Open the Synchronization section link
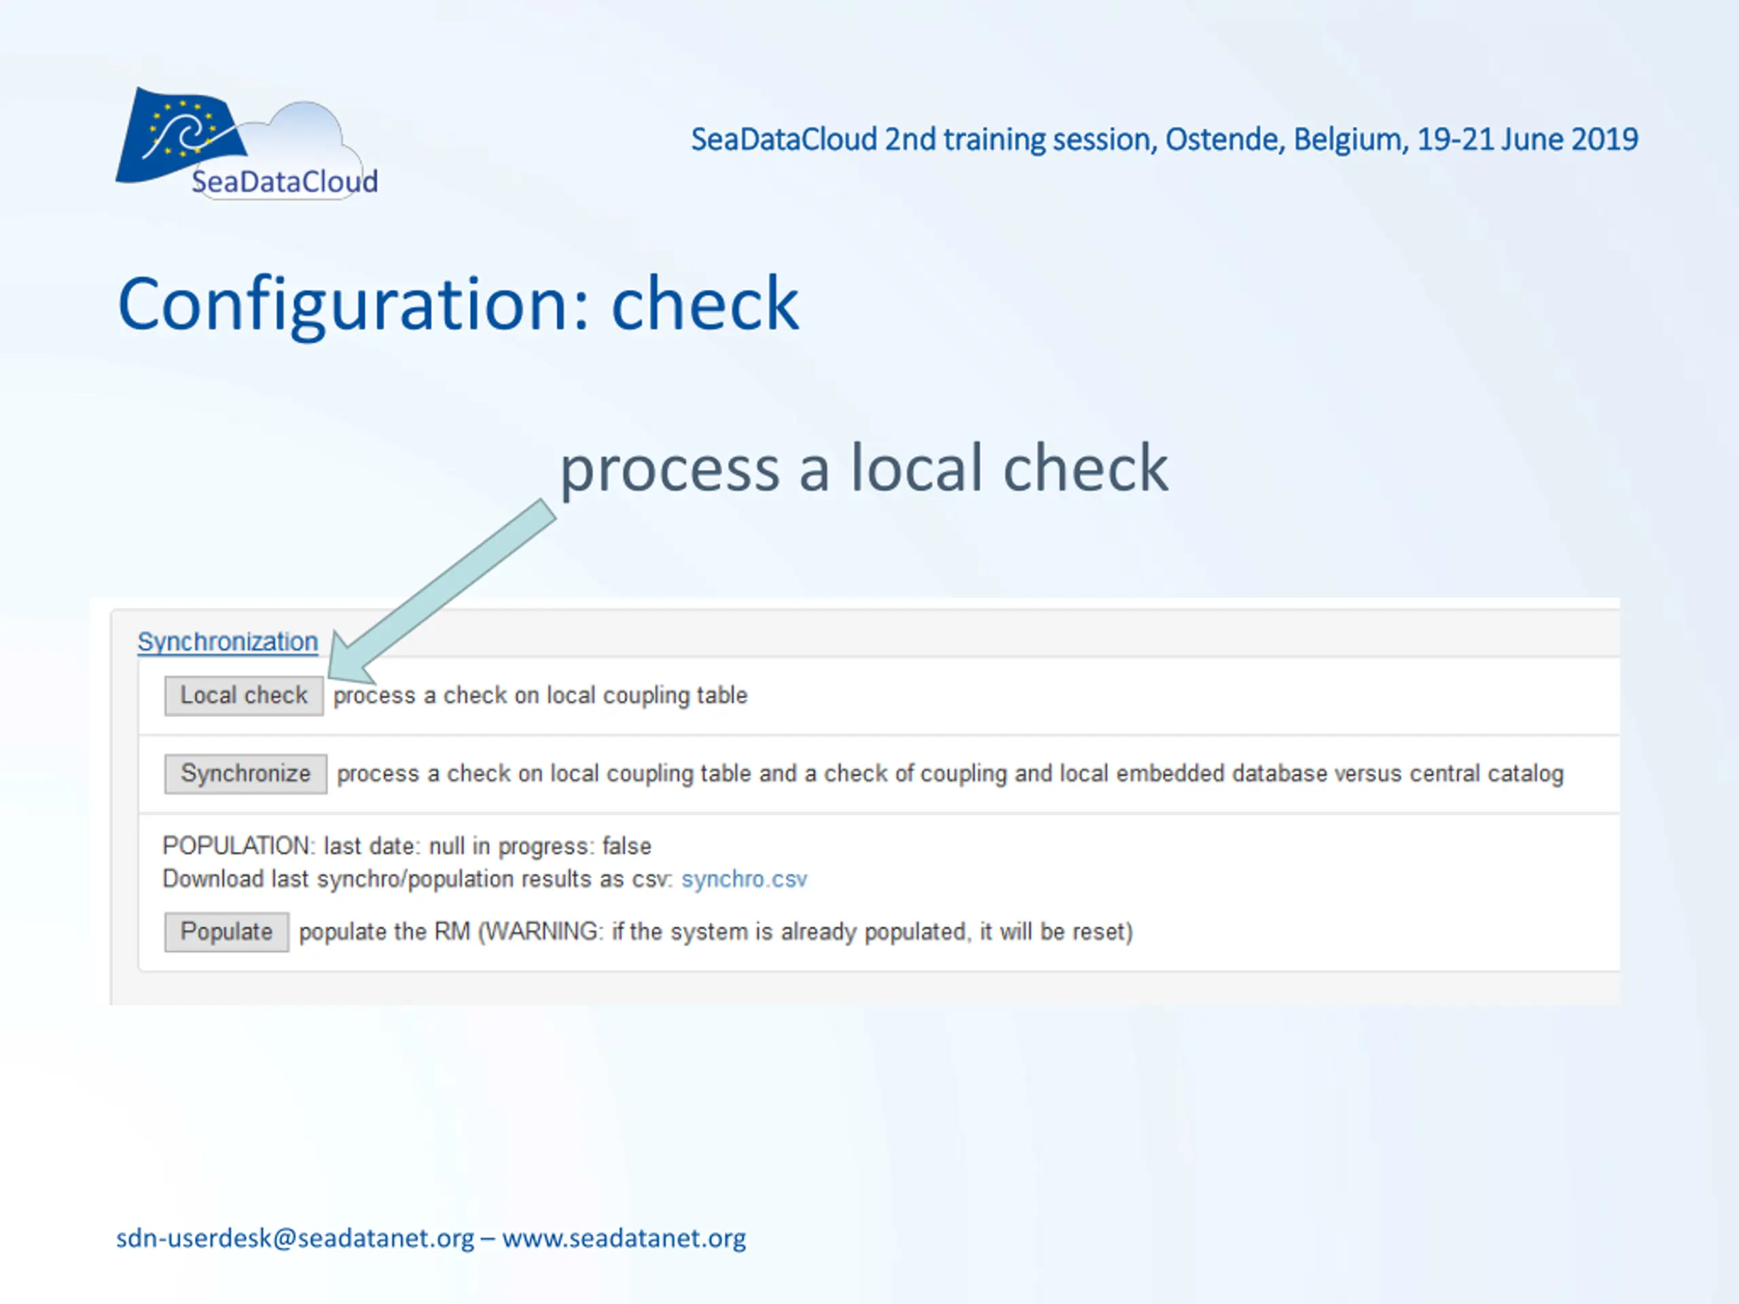The height and width of the screenshot is (1304, 1739). (x=228, y=641)
